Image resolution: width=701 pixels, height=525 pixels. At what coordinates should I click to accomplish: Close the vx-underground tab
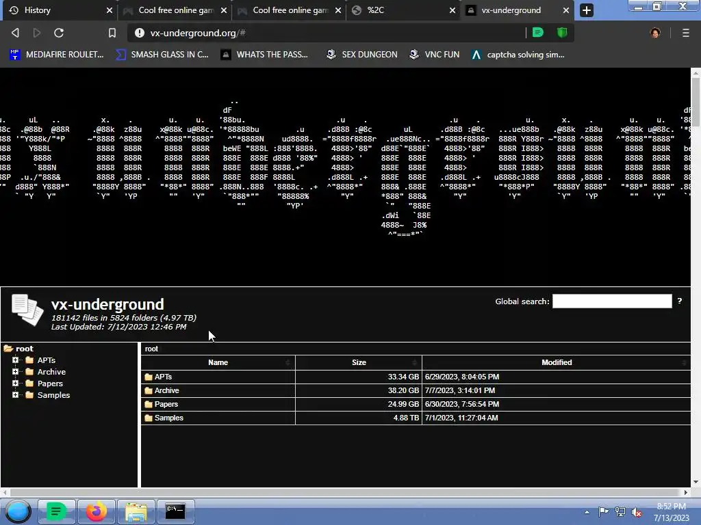566,10
